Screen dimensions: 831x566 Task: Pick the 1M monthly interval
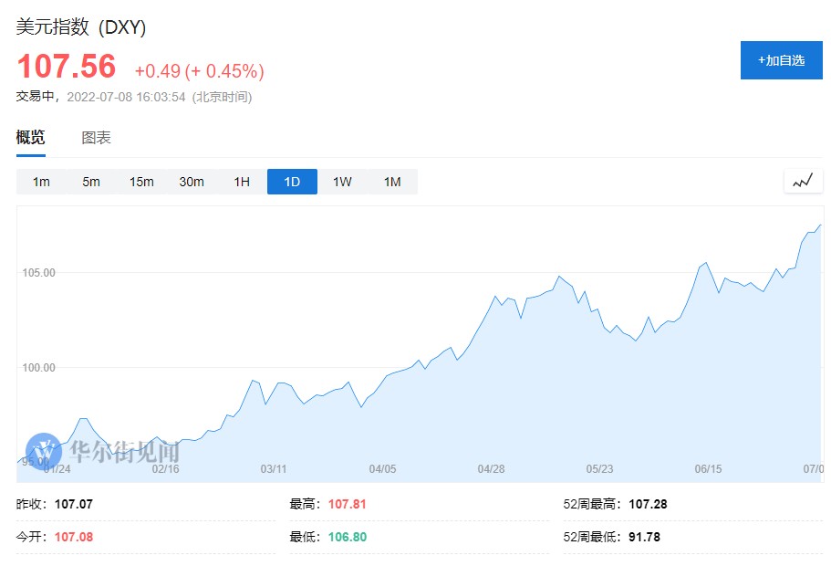[392, 182]
